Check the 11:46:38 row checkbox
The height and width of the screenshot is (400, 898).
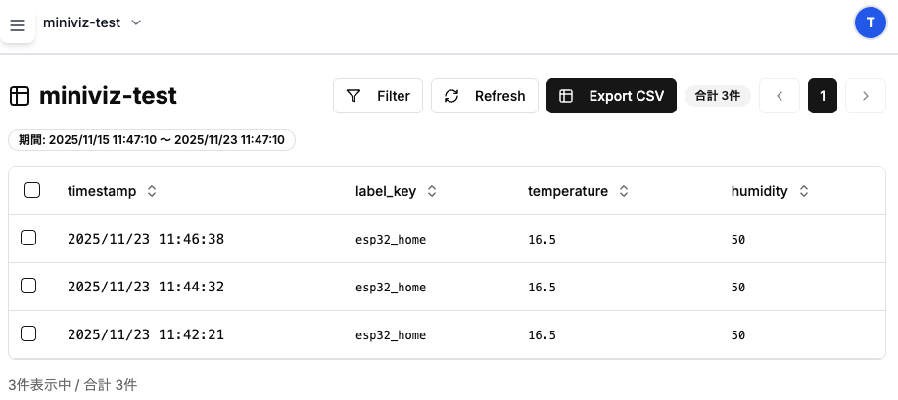pyautogui.click(x=28, y=238)
